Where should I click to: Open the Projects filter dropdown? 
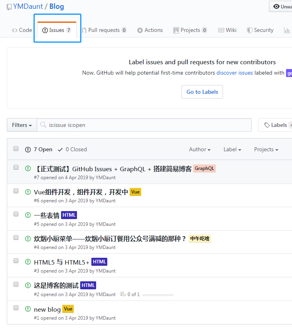click(266, 150)
